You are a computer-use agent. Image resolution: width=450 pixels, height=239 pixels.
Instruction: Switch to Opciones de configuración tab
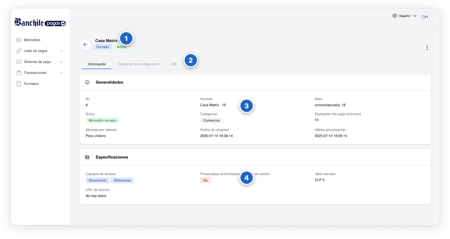[x=139, y=64]
